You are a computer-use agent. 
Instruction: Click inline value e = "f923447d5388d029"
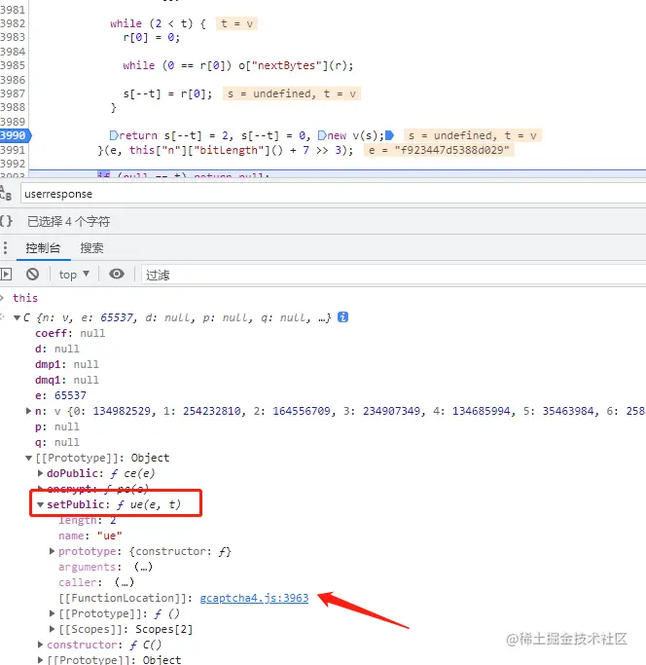click(x=439, y=150)
